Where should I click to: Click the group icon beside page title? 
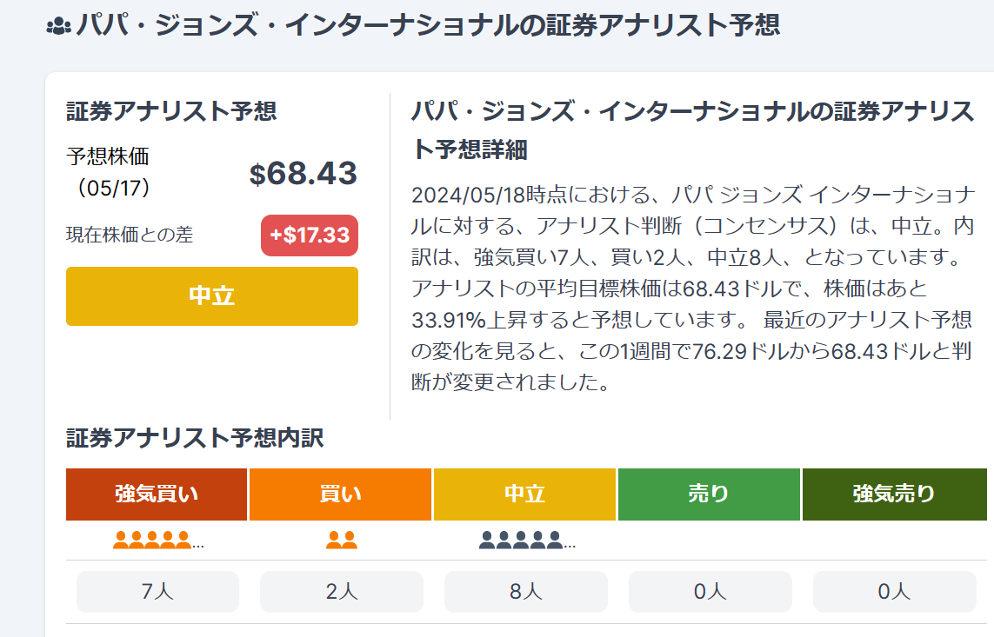[58, 27]
